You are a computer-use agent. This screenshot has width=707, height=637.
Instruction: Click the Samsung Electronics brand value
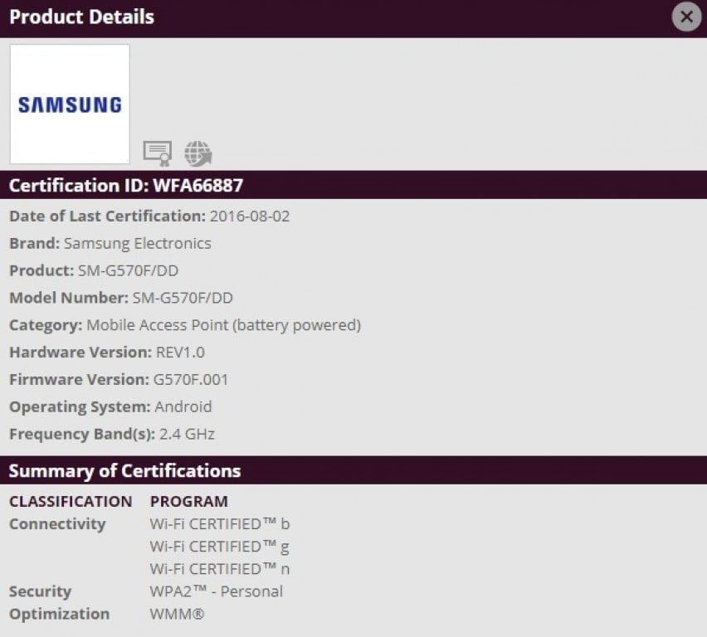138,244
